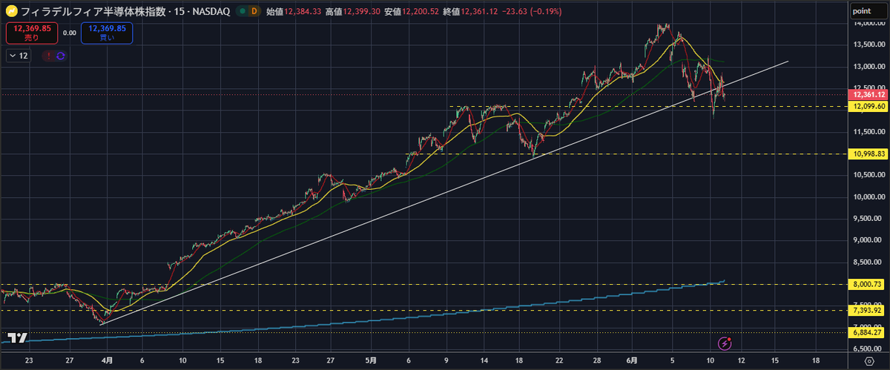Click the 4月 date label on time axis

tap(107, 359)
